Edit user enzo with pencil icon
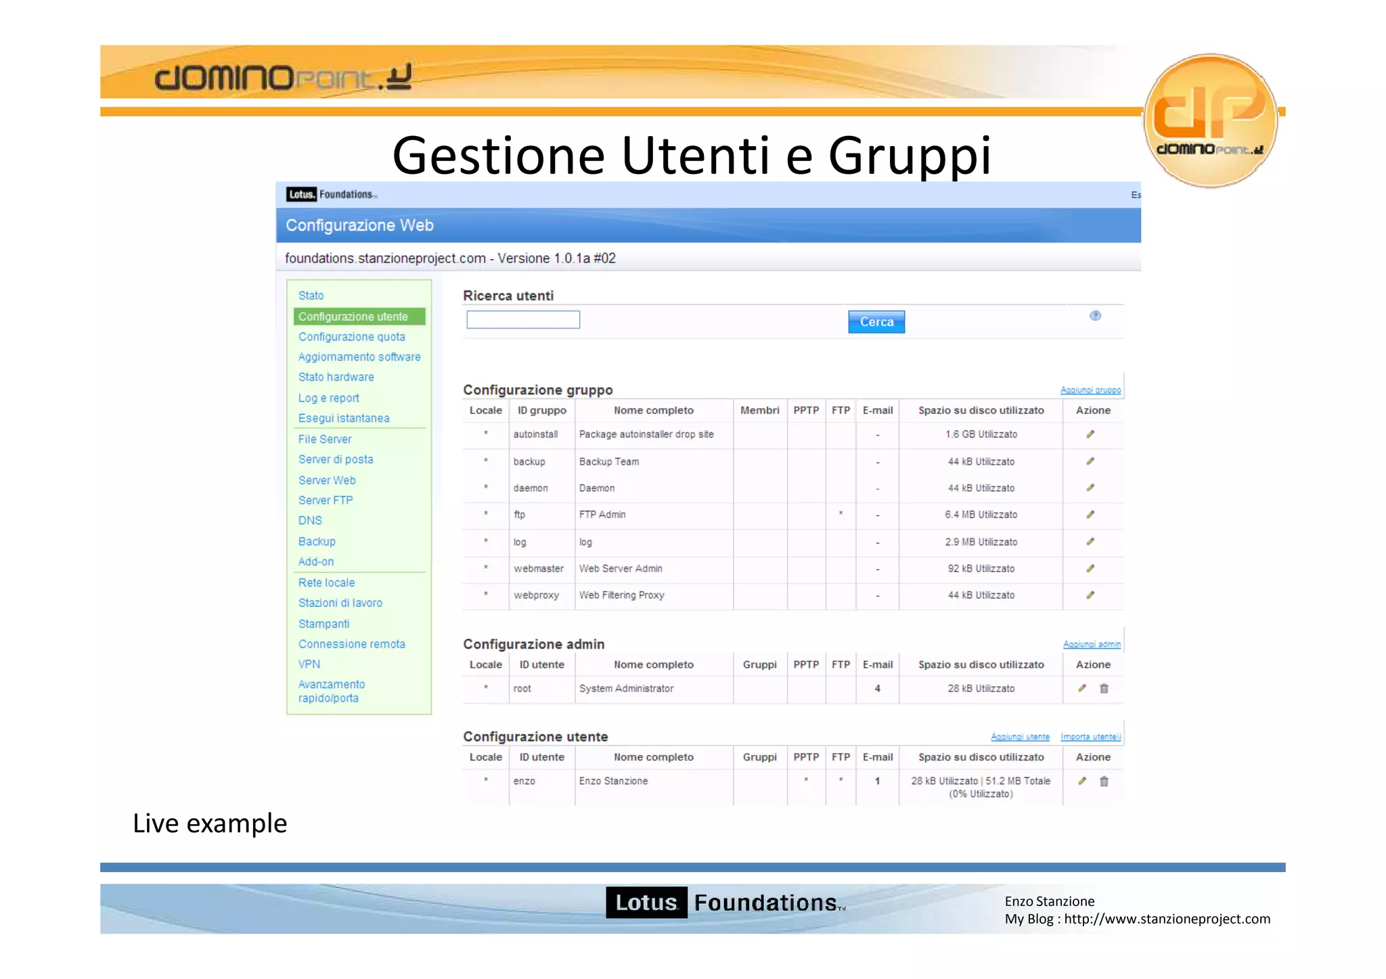 (x=1082, y=781)
